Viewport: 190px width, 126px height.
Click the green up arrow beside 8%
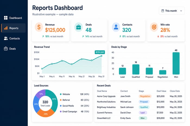point(120,36)
